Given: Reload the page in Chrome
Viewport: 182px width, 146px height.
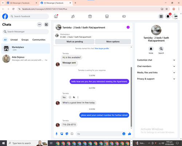Looking at the screenshot, I should point(13,9).
